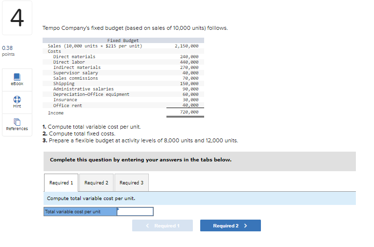Image resolution: width=374 pixels, height=247 pixels.
Task: Select the Sales value 2,150,000
Action: click(187, 46)
